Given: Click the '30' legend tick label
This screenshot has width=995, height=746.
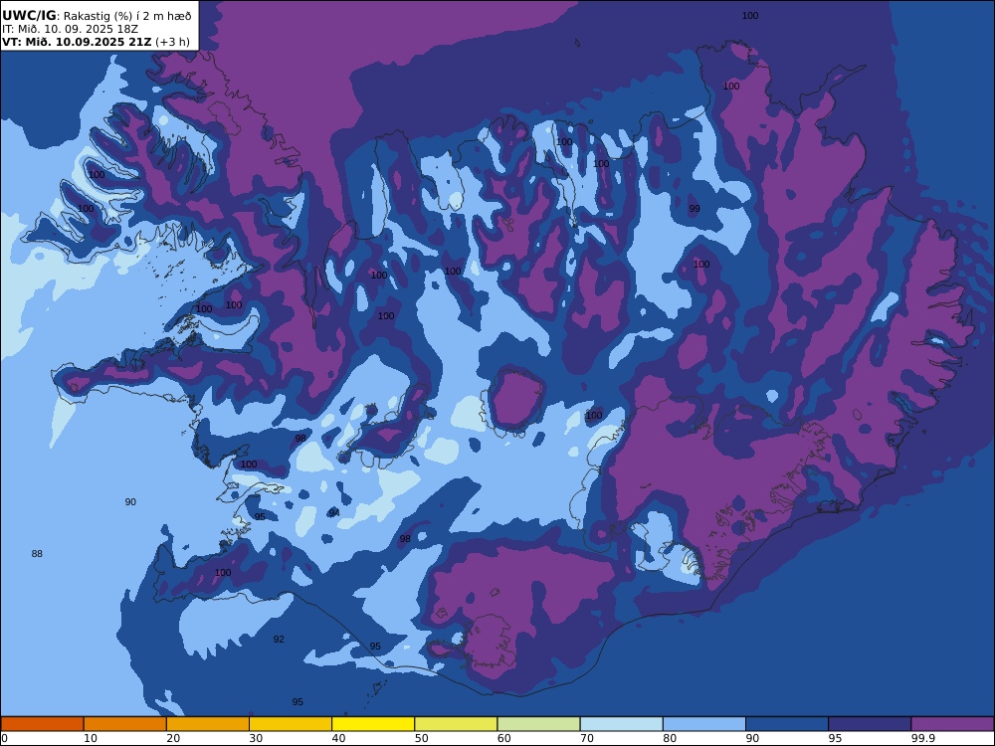Looking at the screenshot, I should [x=256, y=738].
